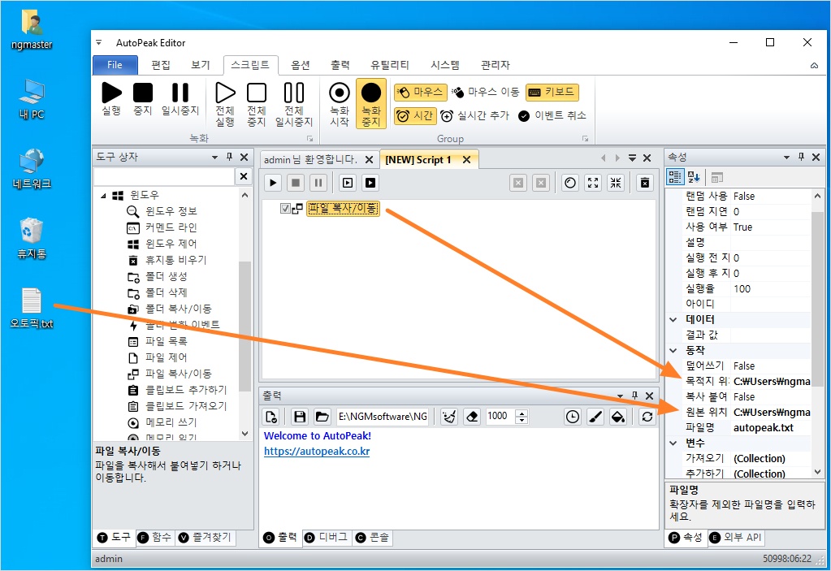Open the 편집 ribbon tab

161,65
